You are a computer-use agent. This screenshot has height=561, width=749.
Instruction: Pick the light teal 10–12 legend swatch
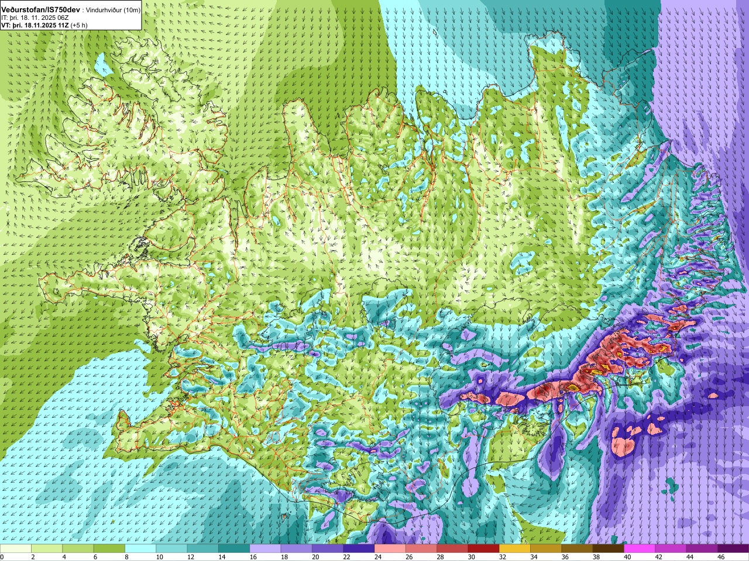[x=171, y=549]
